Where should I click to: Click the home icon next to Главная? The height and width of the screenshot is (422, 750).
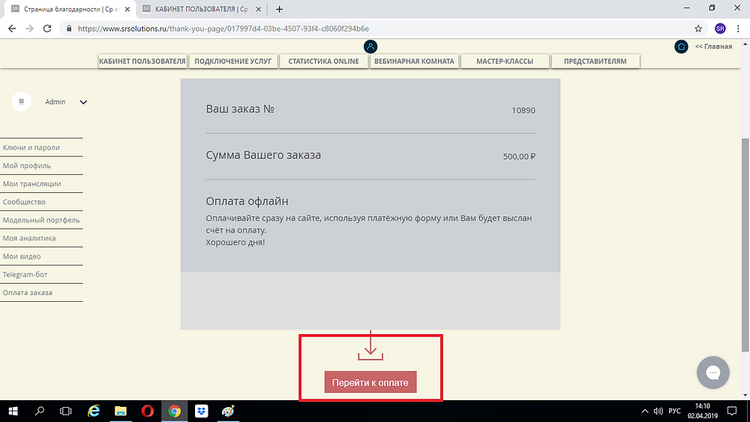tap(681, 47)
